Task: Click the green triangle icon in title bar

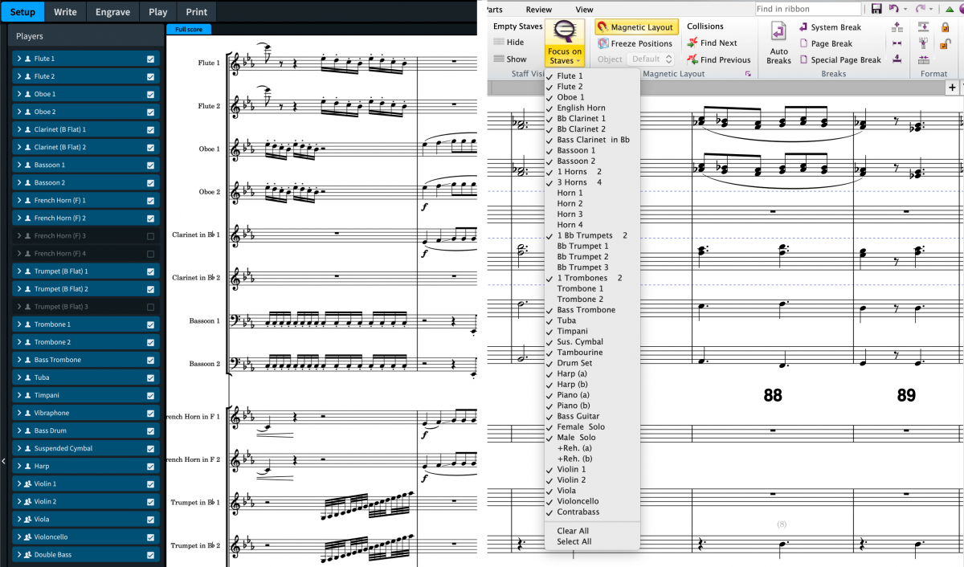Action: 950,9
